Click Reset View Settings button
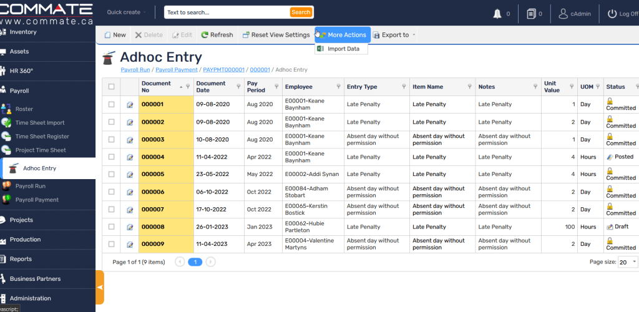This screenshot has height=312, width=639. coord(276,35)
